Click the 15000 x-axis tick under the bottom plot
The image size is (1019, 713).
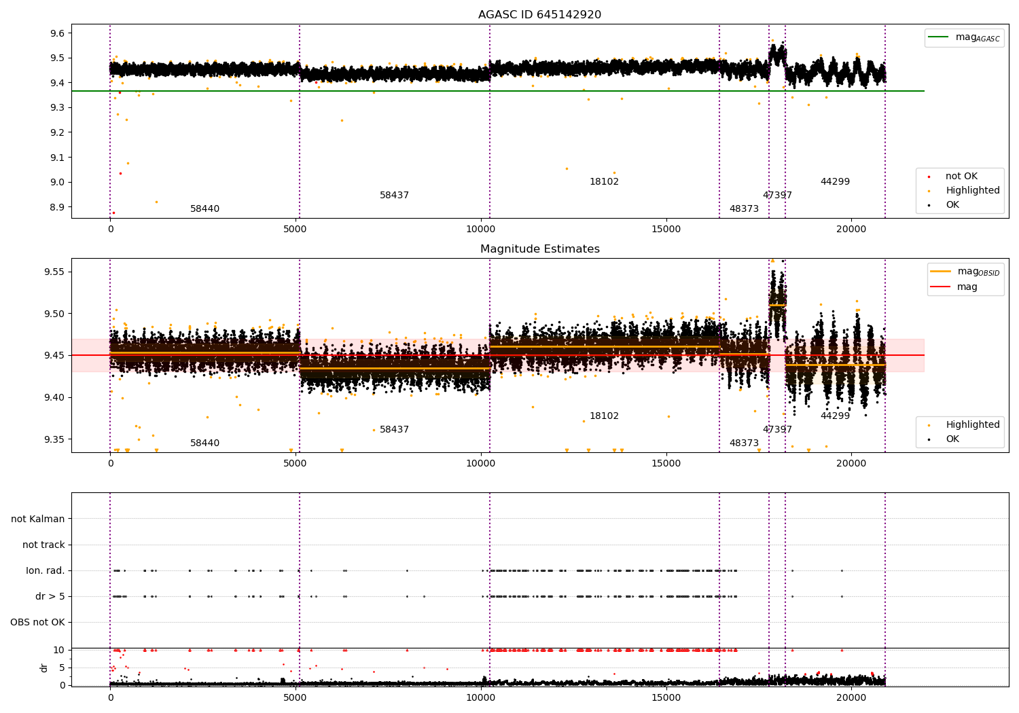(x=666, y=697)
